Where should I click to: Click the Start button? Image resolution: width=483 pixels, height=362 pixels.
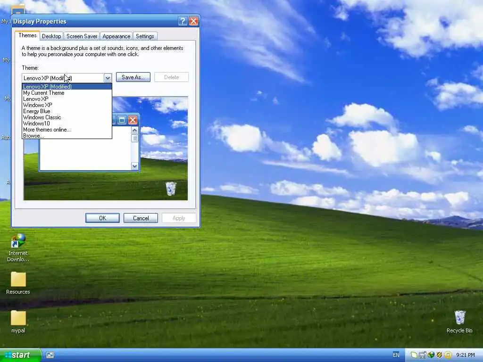tap(20, 355)
